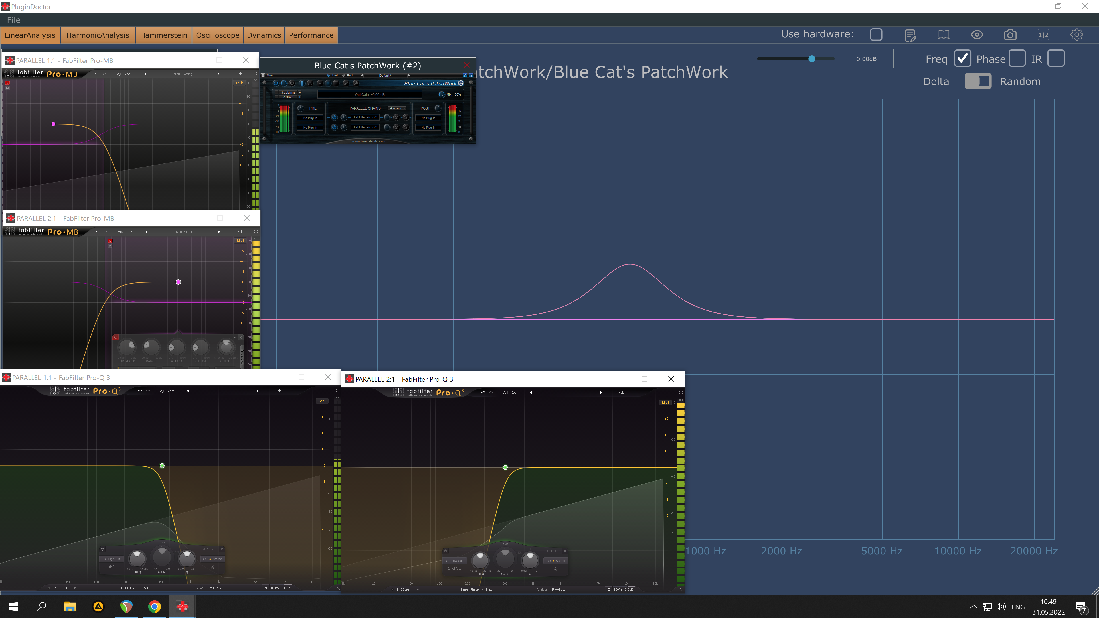
Task: Enable the IR checkbox
Action: 1056,58
